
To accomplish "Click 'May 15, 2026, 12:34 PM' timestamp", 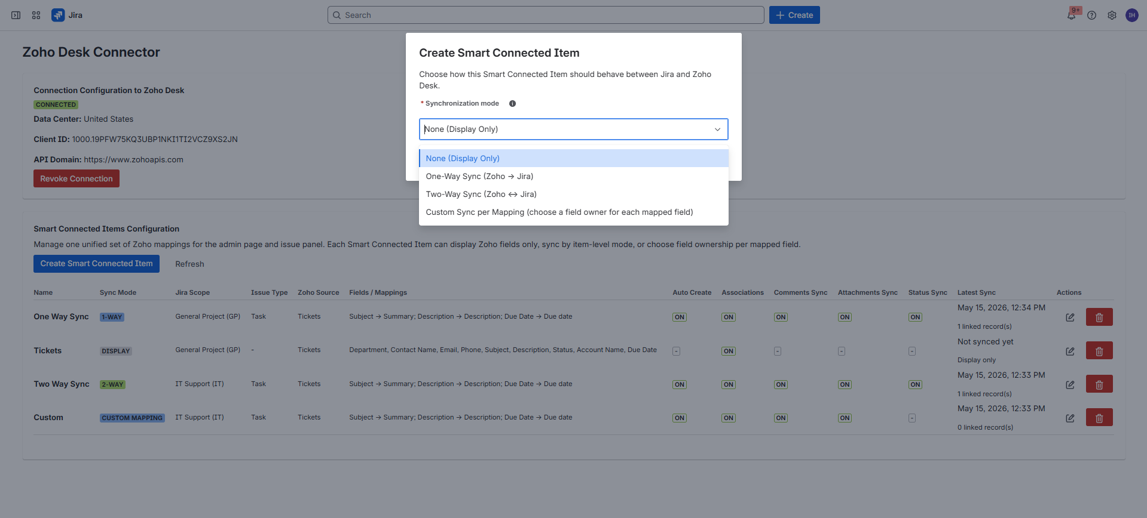I will 1001,307.
